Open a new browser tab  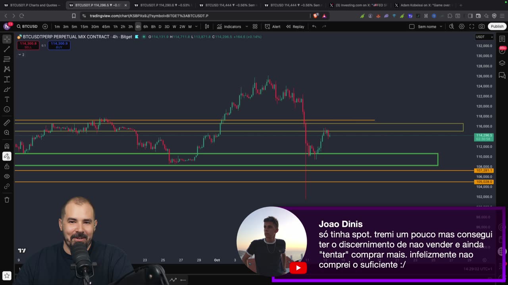point(461,5)
